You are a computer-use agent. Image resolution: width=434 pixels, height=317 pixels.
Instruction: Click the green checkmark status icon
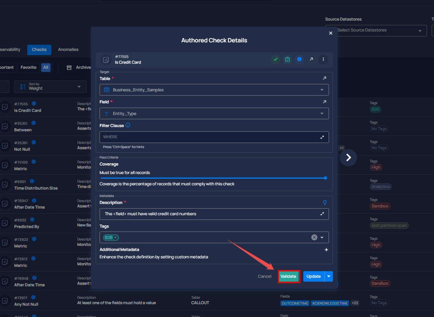pyautogui.click(x=275, y=59)
